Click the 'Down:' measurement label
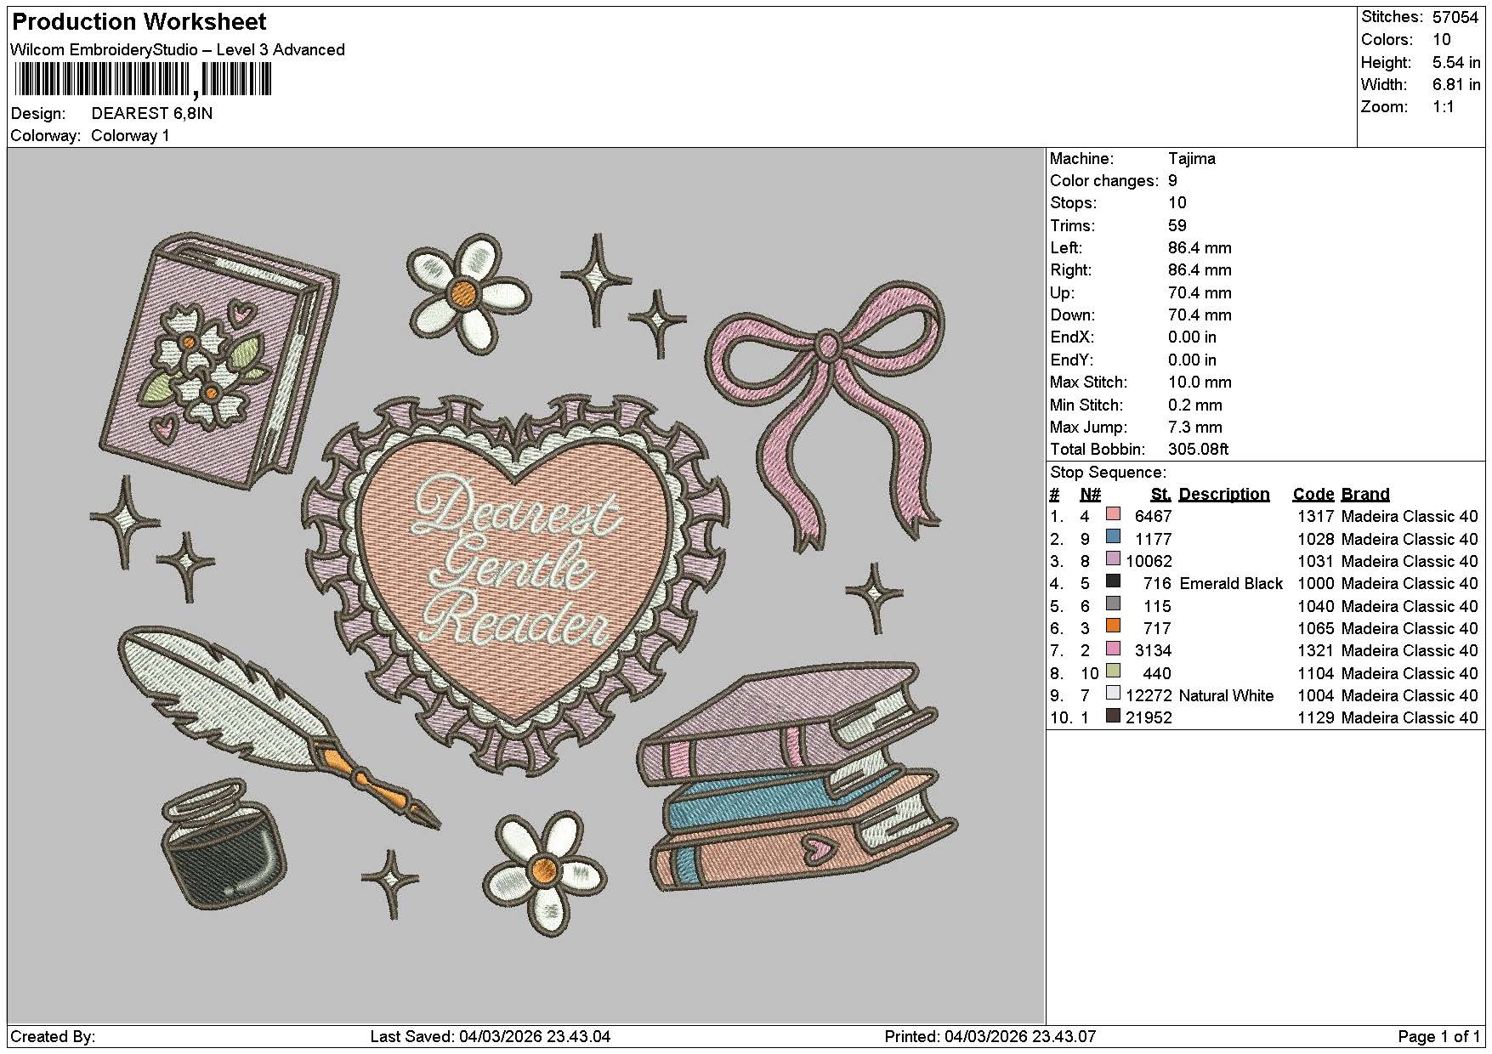Screen dimensions: 1492x1054 (x=1071, y=315)
